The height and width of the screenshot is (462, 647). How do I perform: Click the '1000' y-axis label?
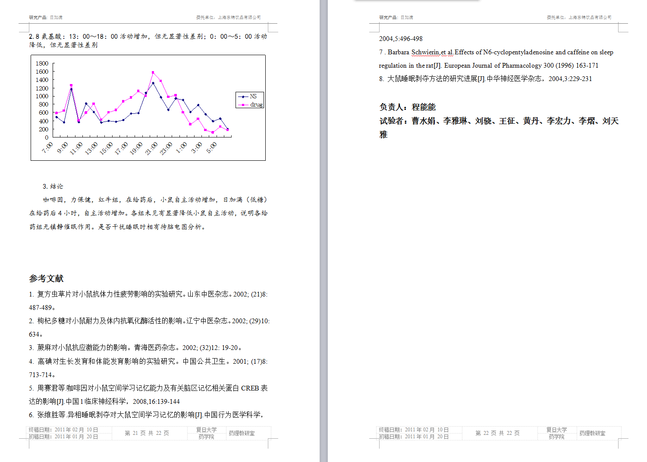[42, 96]
